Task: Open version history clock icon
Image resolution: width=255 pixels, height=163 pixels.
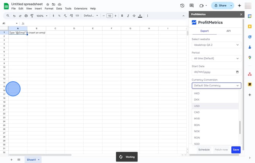Action: [182, 6]
